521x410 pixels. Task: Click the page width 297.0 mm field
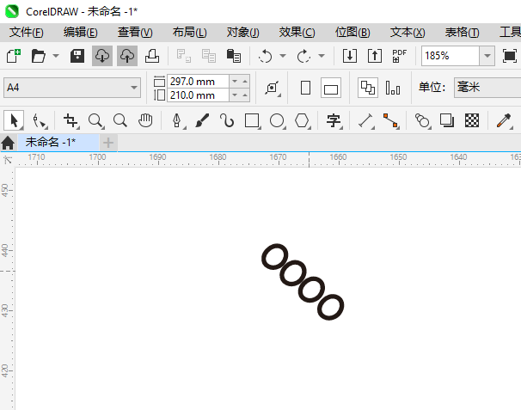(x=198, y=82)
